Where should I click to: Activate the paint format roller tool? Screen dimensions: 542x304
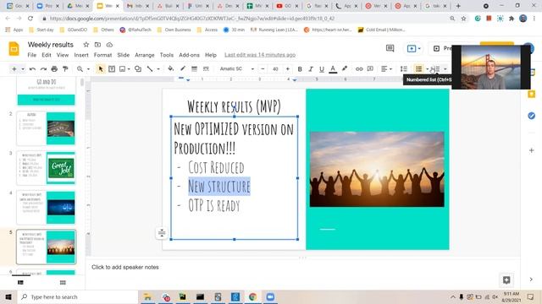pos(65,69)
